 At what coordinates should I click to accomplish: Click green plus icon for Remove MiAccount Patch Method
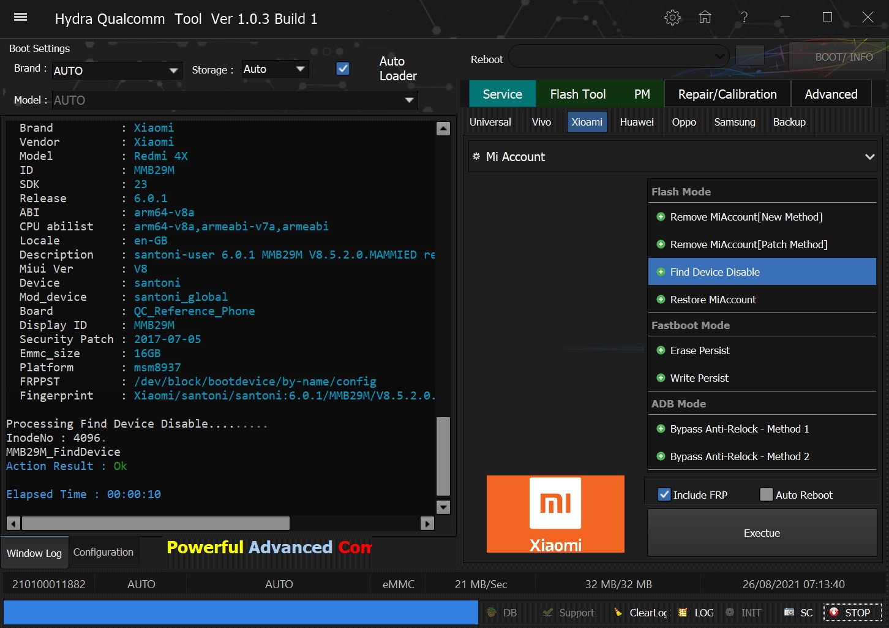coord(661,244)
